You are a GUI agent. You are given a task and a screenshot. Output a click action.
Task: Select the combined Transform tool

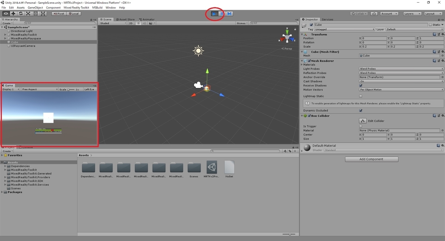43,14
